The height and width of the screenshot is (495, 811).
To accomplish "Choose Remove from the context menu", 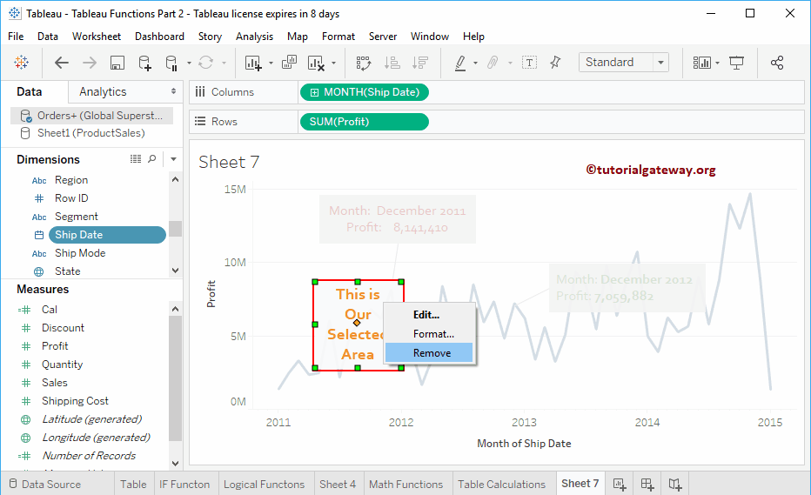I will point(429,352).
